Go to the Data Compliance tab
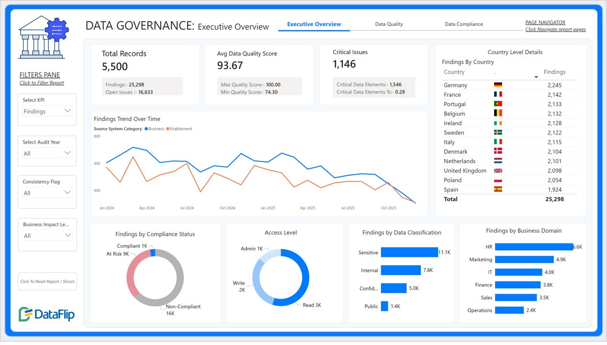Screen dimensions: 607x345 tap(463, 24)
